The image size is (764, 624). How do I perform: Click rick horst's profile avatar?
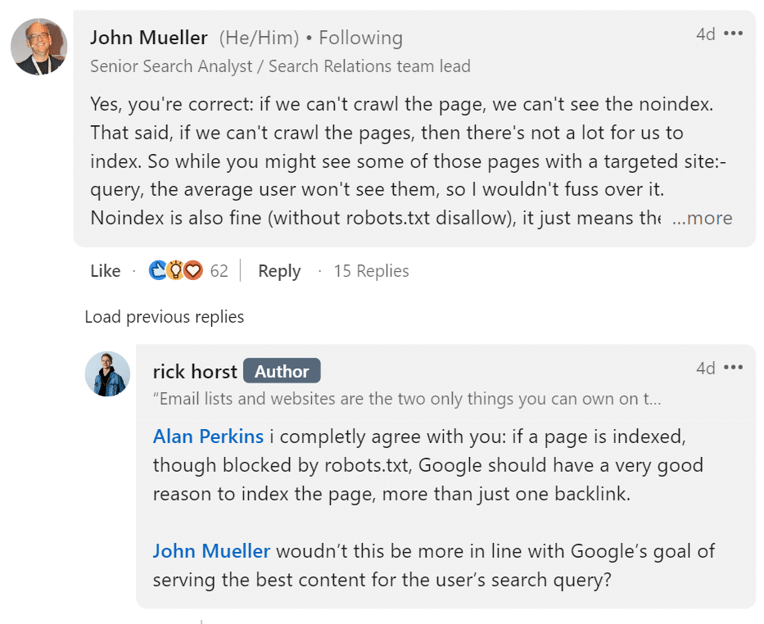click(107, 374)
